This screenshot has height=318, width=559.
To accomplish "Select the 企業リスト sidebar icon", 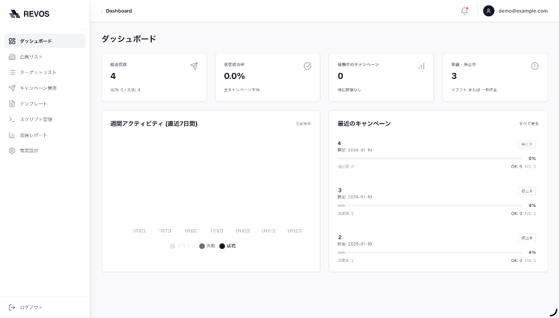I will pyautogui.click(x=12, y=57).
